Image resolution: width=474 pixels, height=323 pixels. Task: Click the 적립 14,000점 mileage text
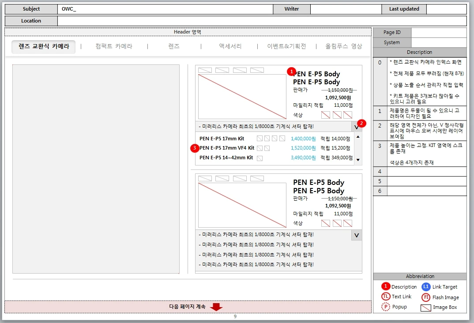coord(335,139)
